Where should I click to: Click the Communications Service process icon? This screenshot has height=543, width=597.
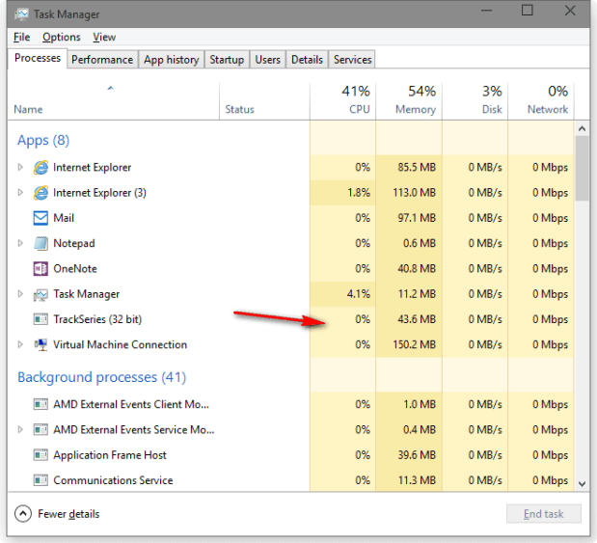pyautogui.click(x=41, y=480)
